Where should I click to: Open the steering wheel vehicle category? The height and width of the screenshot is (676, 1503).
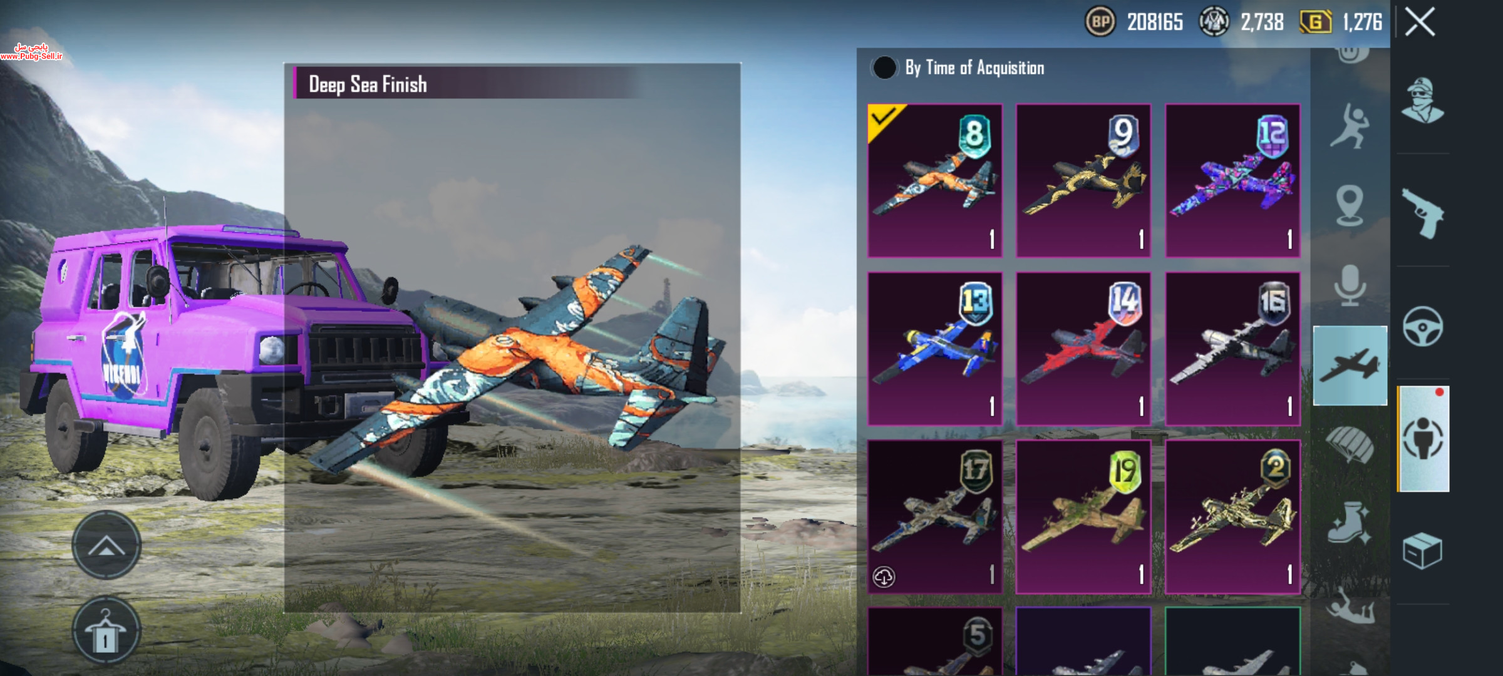pos(1423,327)
